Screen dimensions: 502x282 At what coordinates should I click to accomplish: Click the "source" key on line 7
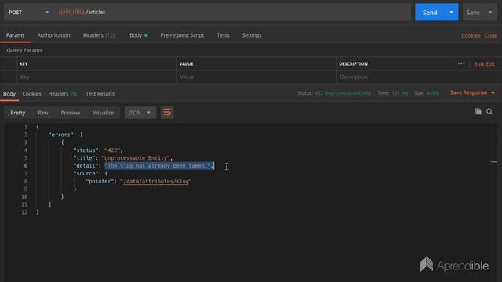pos(86,173)
